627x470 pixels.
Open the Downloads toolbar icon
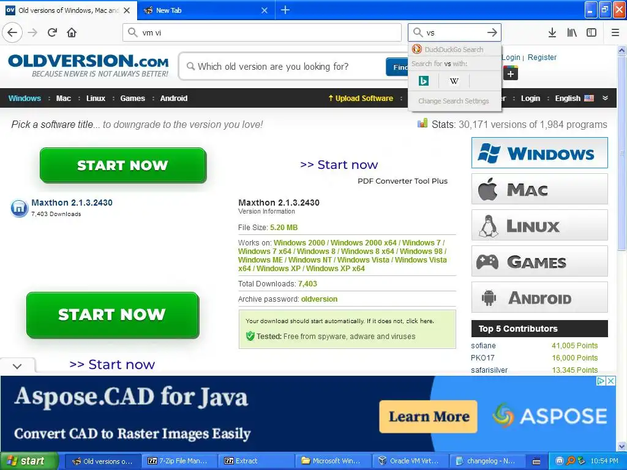pyautogui.click(x=552, y=32)
